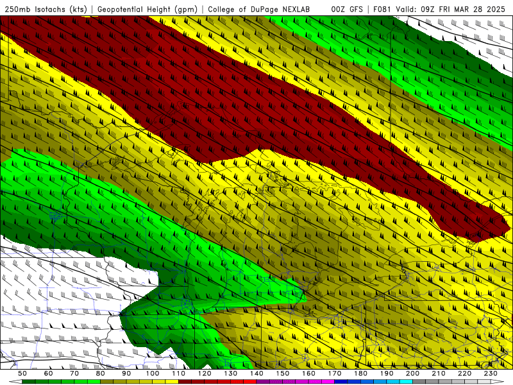Image resolution: width=513 pixels, height=385 pixels.
Task: Click the legend value 140
Action: tap(256, 373)
